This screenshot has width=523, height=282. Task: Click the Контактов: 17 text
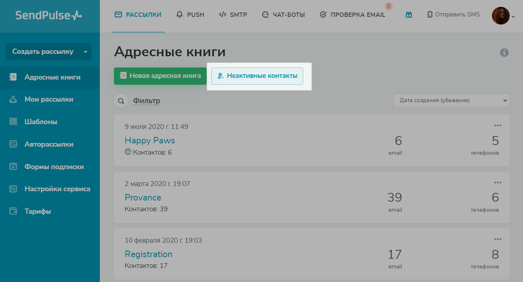[x=146, y=266]
